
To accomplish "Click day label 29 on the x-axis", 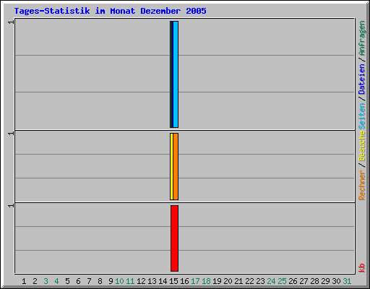I will 325,281.
